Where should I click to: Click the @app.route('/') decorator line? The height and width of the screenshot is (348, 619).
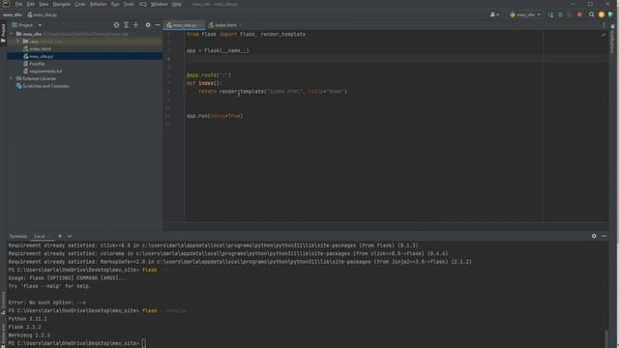209,75
